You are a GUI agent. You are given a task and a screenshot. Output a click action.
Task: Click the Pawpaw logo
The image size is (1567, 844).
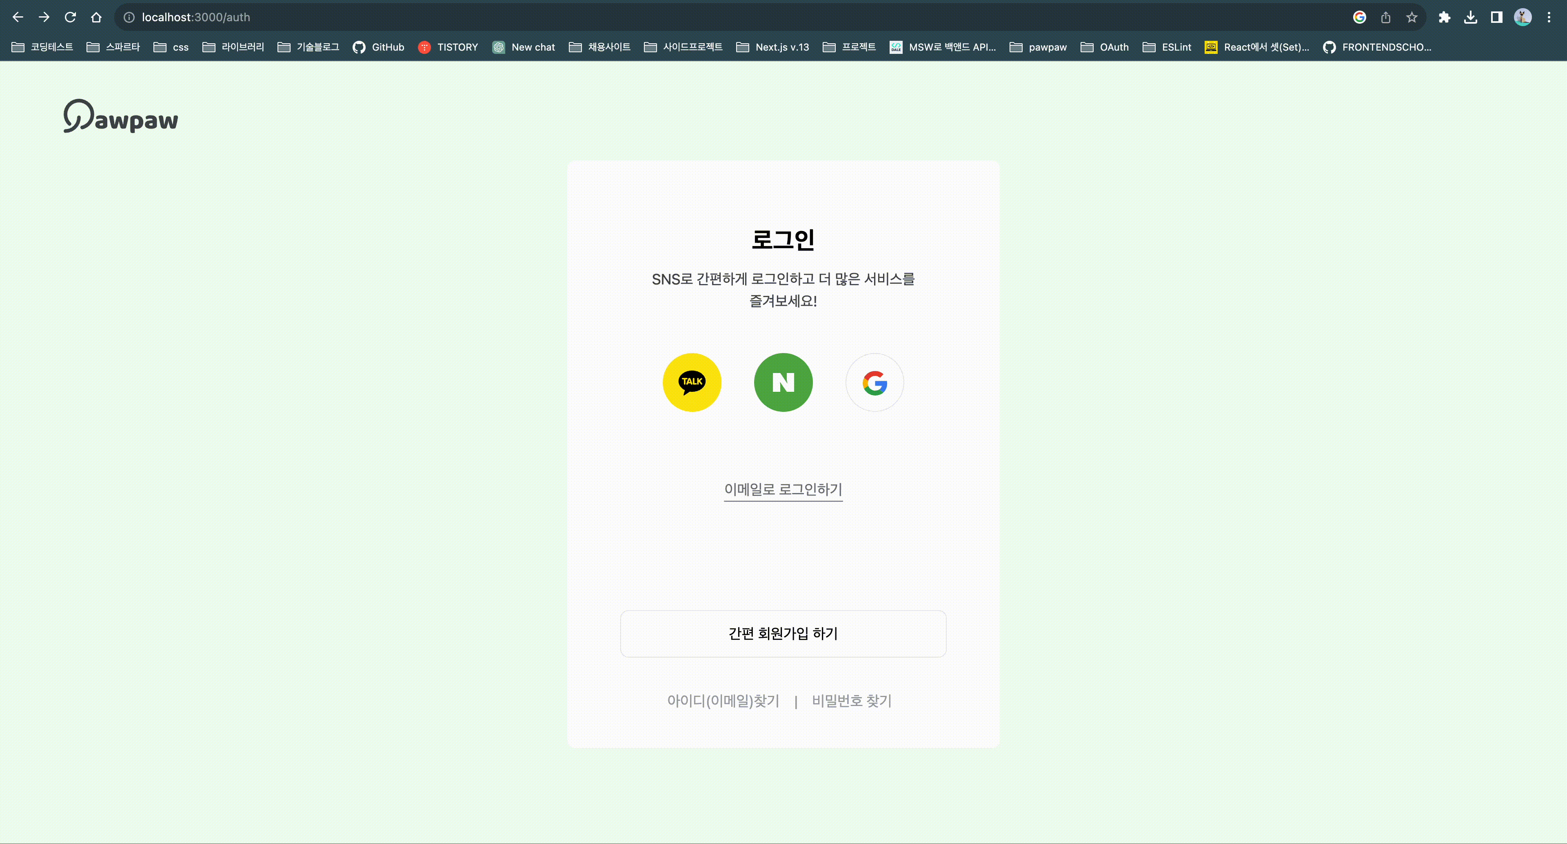(x=121, y=116)
